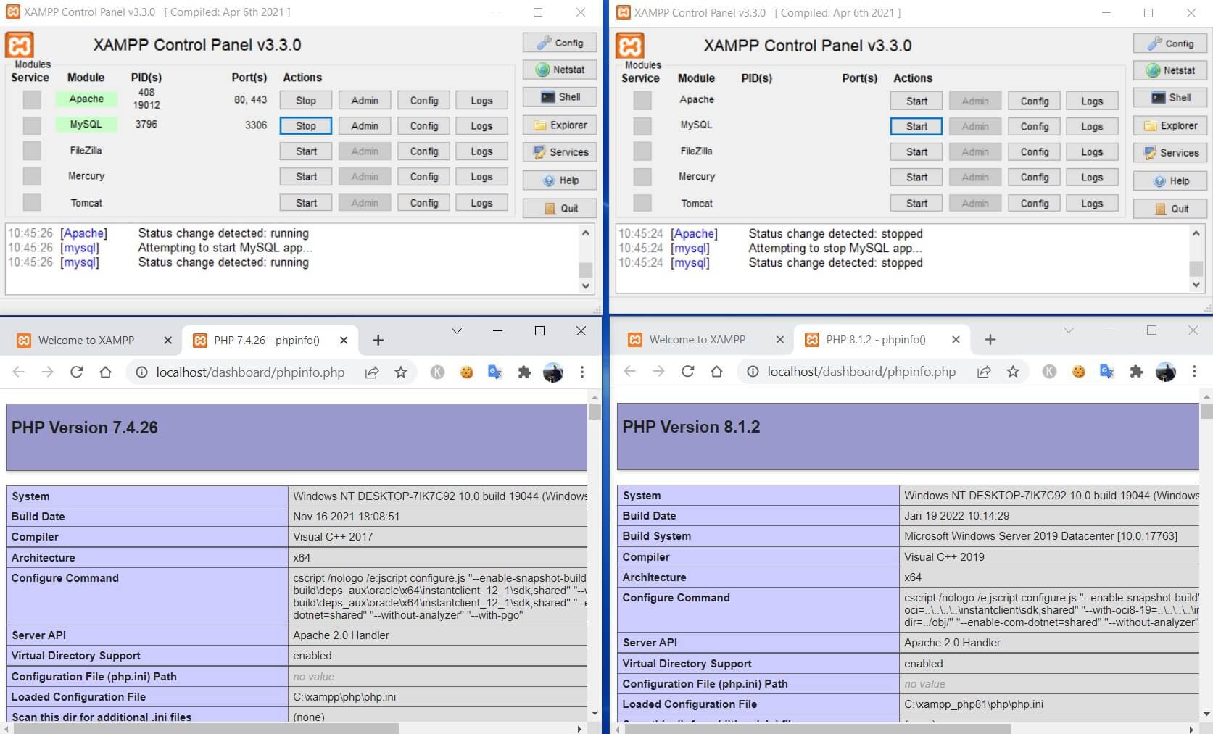Open Shell in the right control panel

coord(1170,98)
